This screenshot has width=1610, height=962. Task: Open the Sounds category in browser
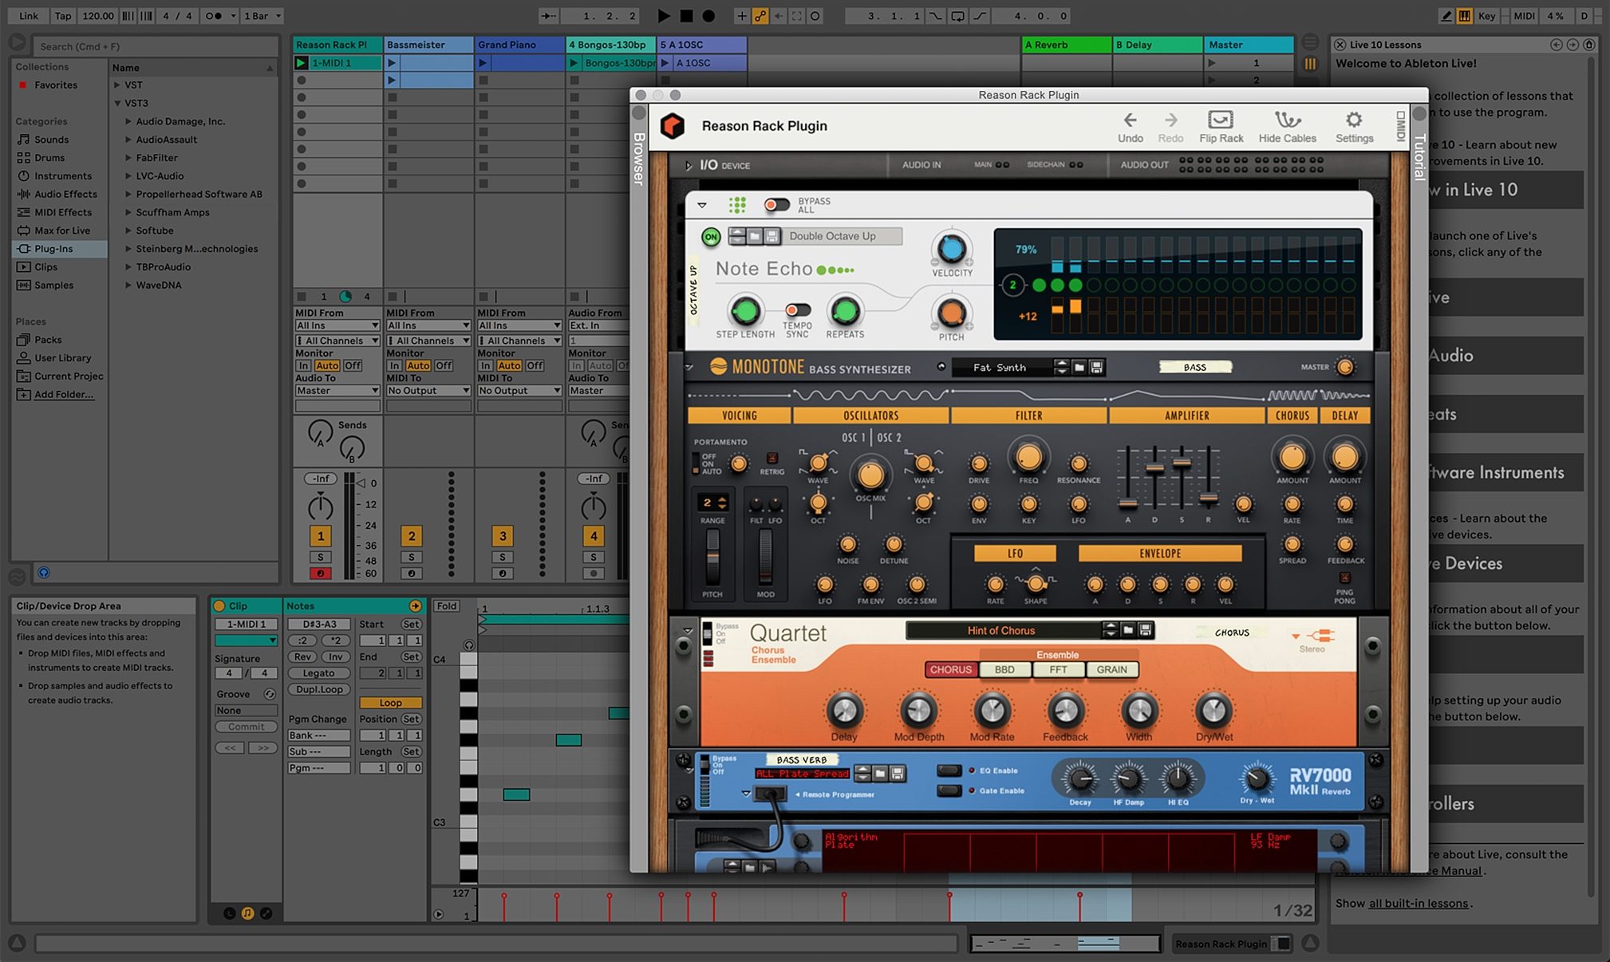[x=51, y=140]
